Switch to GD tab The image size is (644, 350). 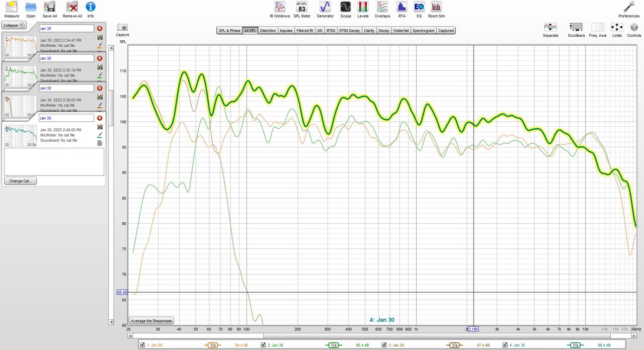tap(319, 31)
